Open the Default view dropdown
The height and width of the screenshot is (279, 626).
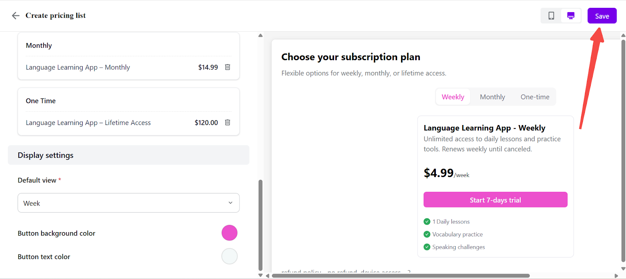point(128,203)
